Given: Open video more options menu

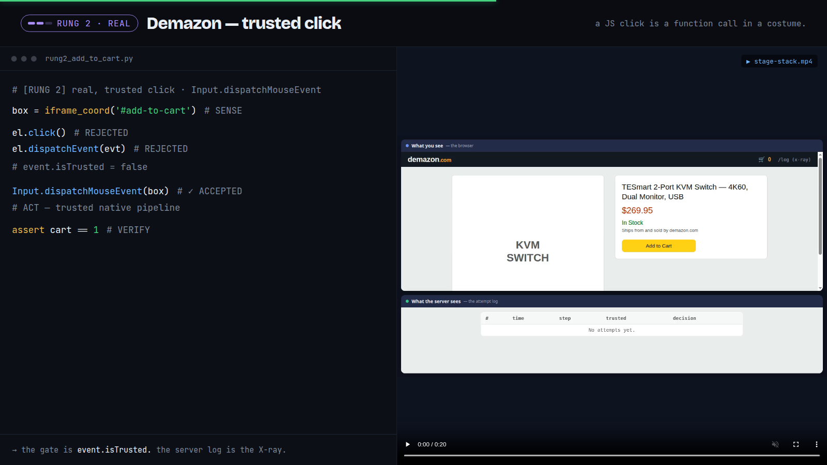Looking at the screenshot, I should tap(817, 444).
